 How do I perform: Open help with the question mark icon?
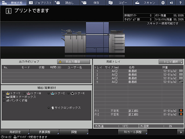point(180,3)
